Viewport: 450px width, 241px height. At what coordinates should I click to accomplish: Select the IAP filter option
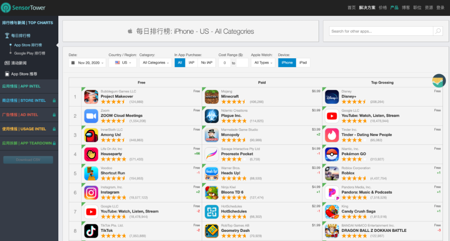[191, 62]
